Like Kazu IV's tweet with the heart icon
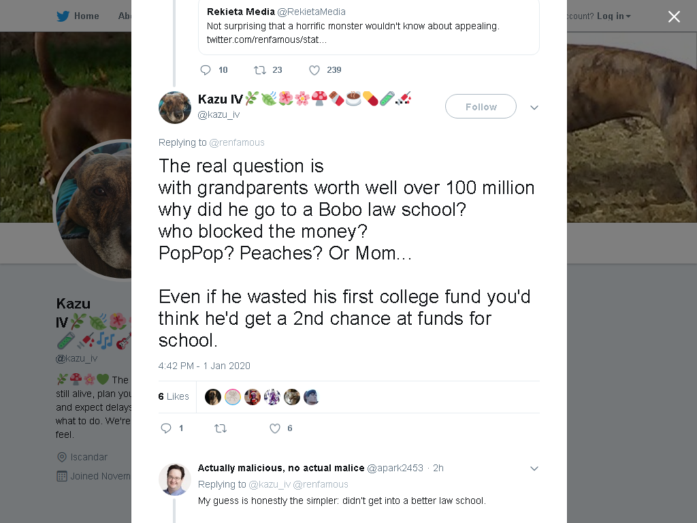697x523 pixels. pos(275,428)
